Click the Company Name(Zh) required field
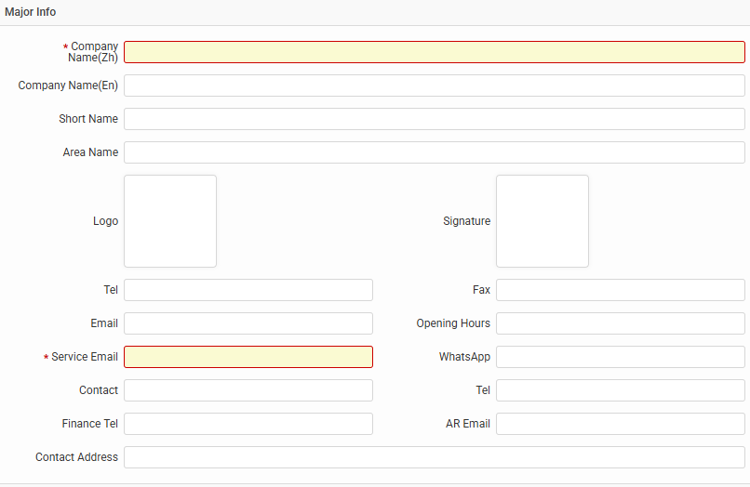The height and width of the screenshot is (487, 750). pos(434,52)
